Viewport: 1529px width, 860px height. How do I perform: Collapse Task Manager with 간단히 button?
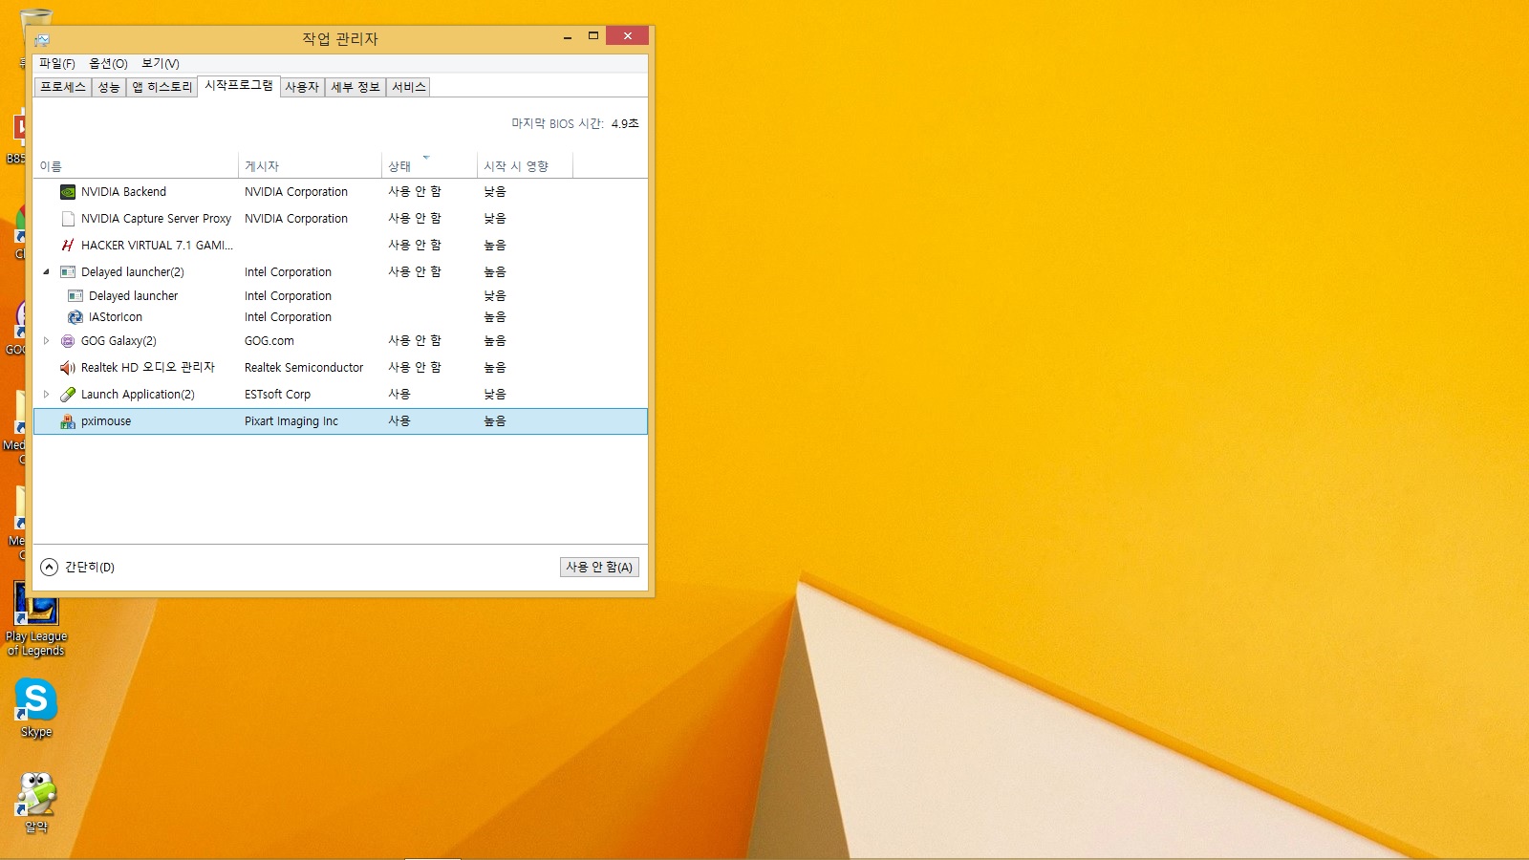point(78,568)
